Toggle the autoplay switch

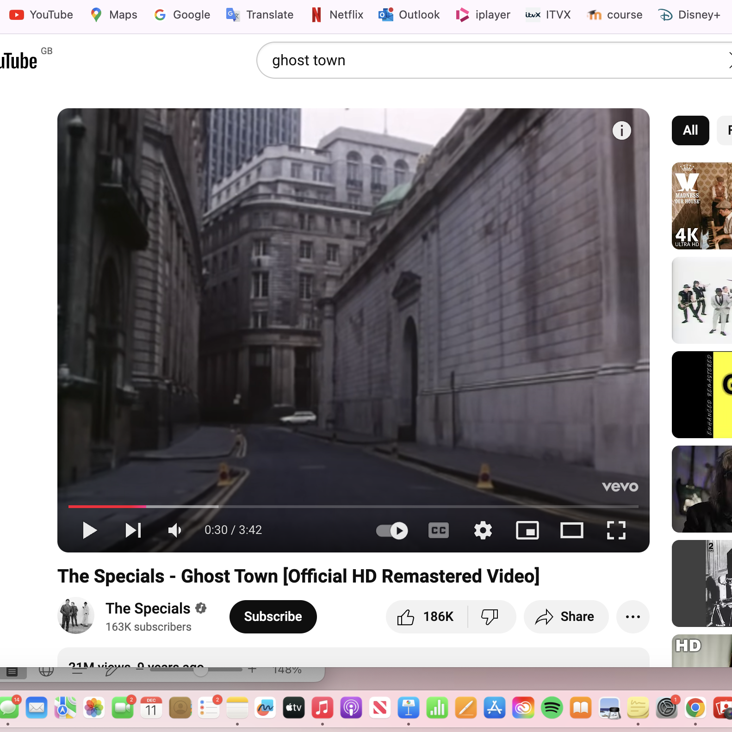[x=392, y=530]
